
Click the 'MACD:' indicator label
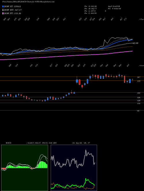click(x=8, y=143)
